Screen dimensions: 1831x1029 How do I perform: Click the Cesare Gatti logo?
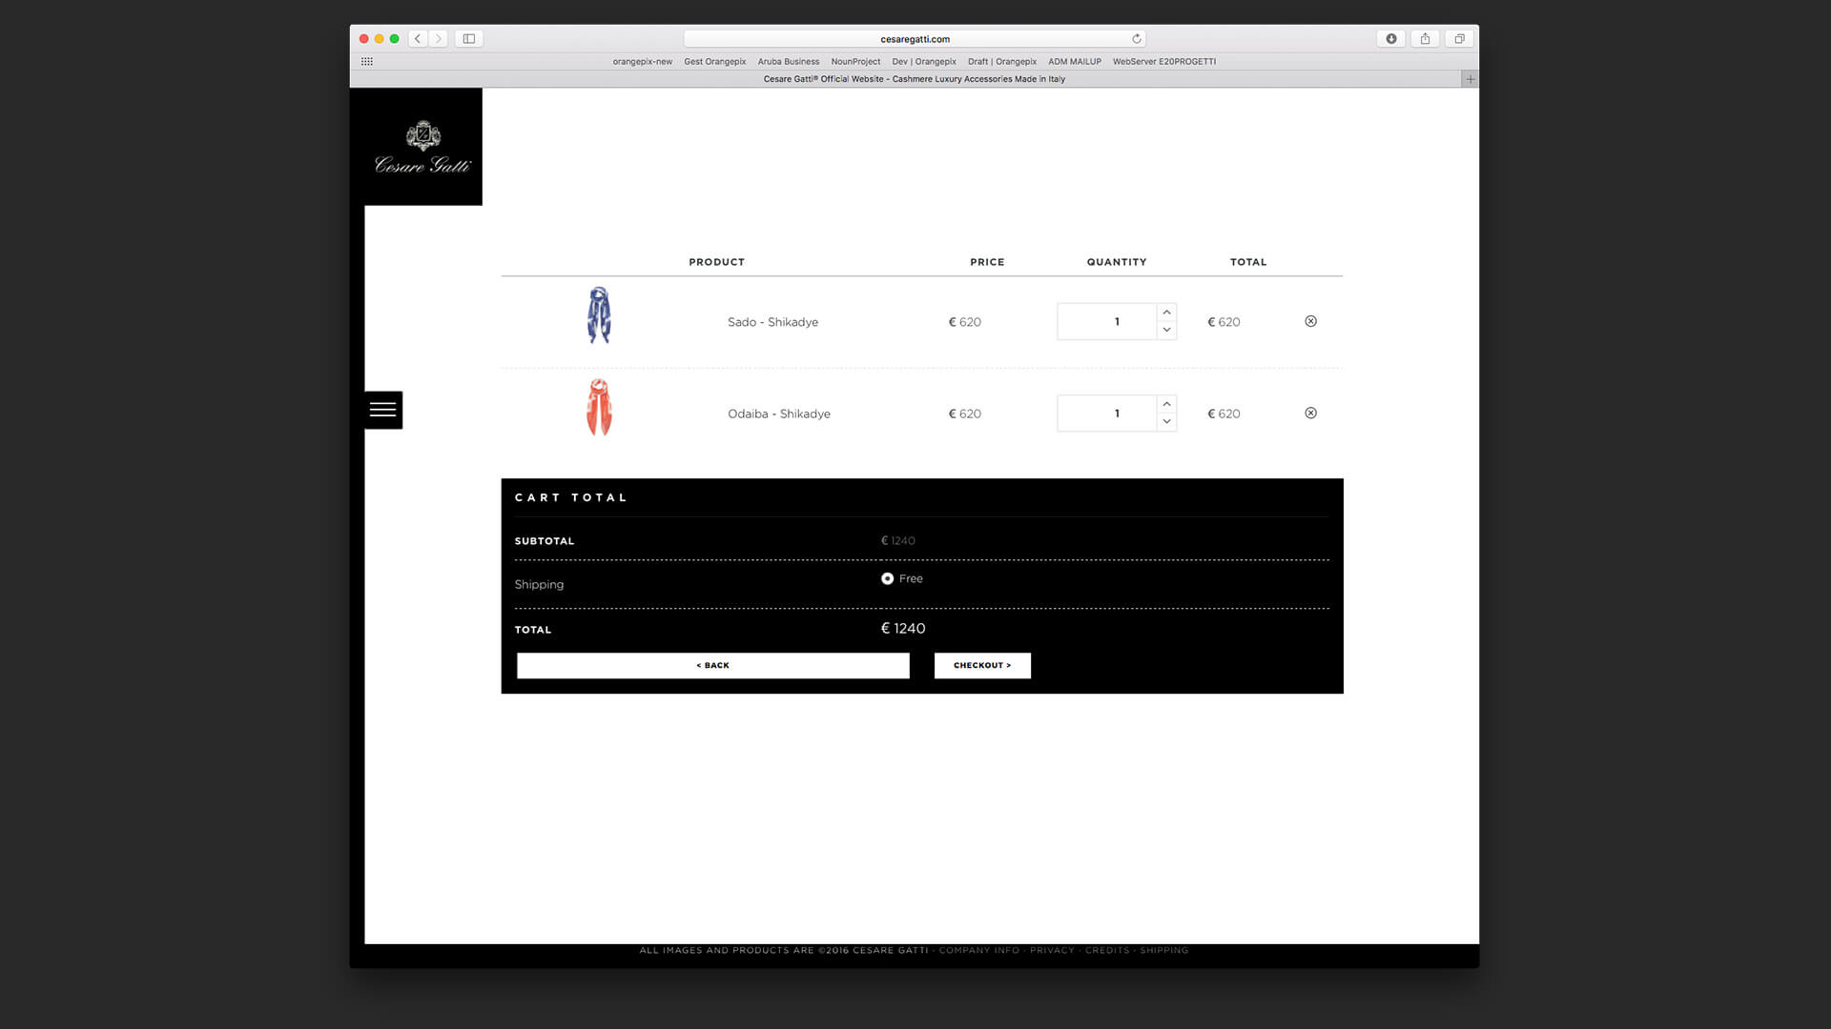point(422,148)
